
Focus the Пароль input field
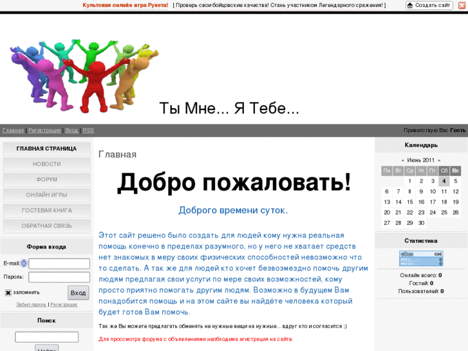[x=59, y=277]
